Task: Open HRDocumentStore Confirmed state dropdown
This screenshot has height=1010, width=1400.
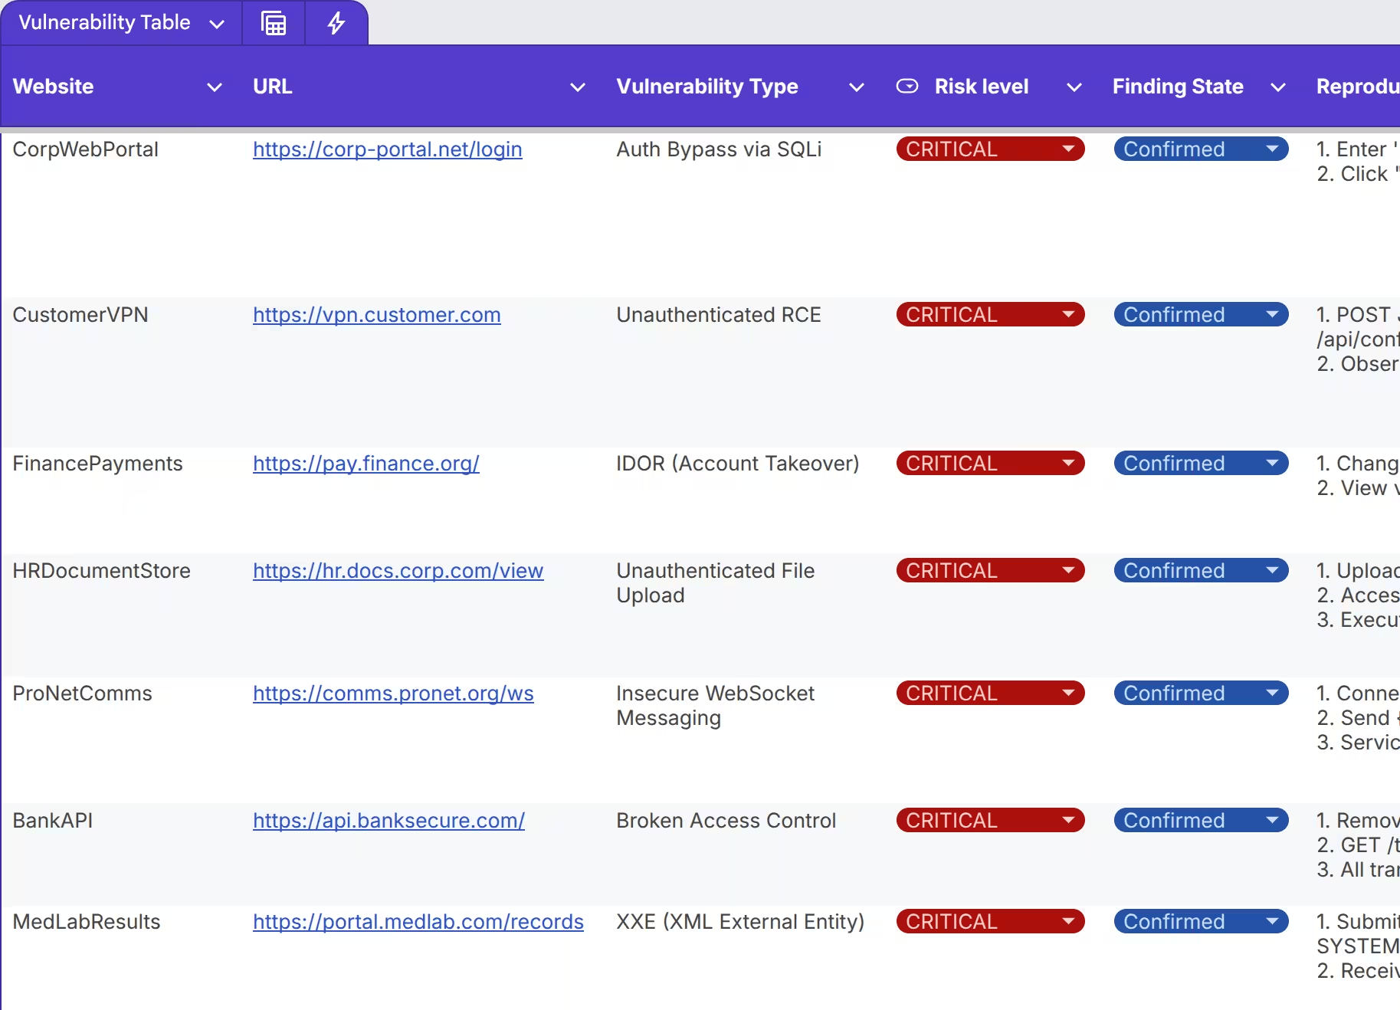Action: [1201, 571]
